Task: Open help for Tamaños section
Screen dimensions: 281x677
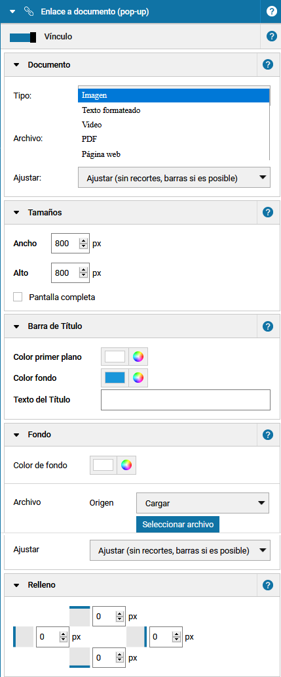Action: pyautogui.click(x=268, y=212)
